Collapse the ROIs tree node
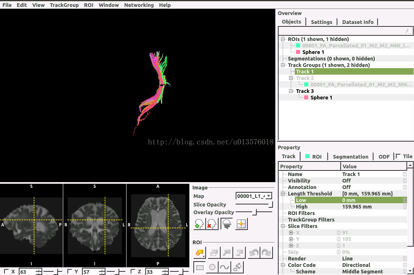Image resolution: width=414 pixels, height=275 pixels. 283,39
